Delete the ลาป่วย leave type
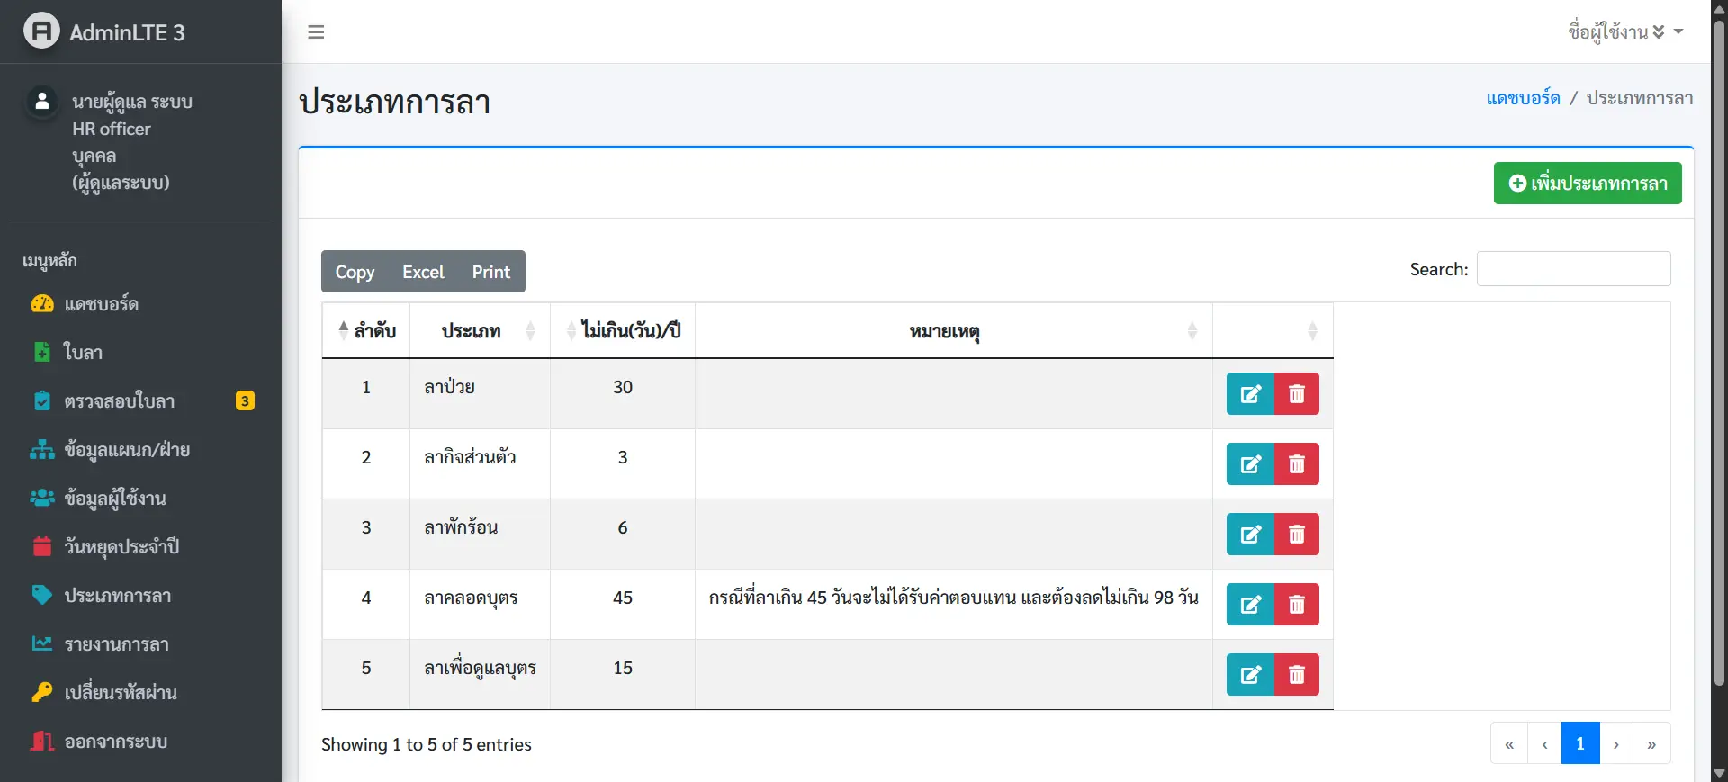1728x782 pixels. pos(1297,393)
